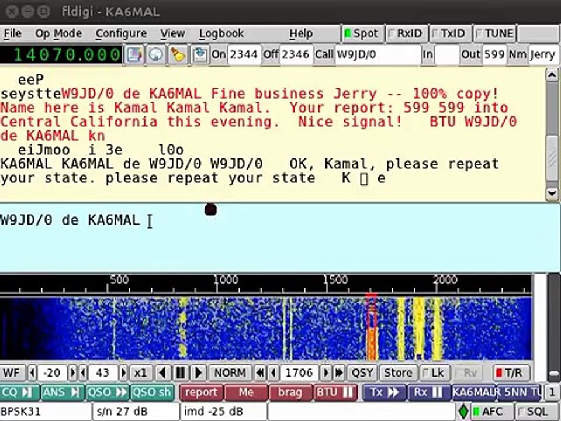
Task: Increase waterfall range value 43
Action: click(x=123, y=373)
